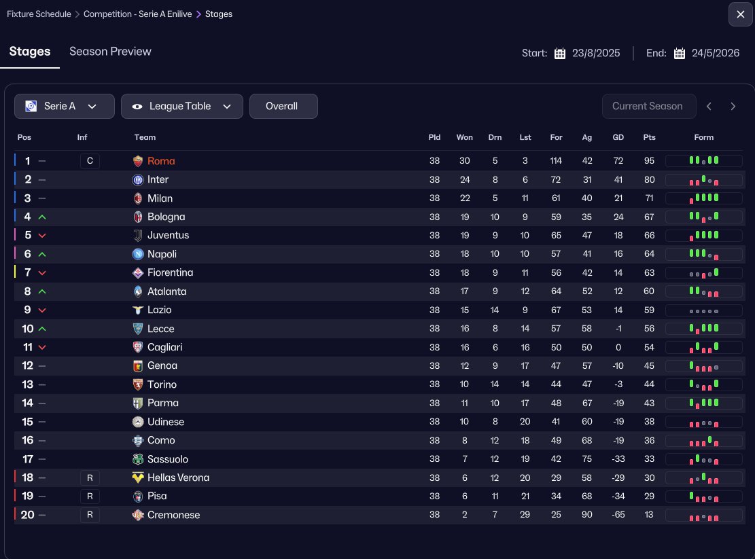This screenshot has height=559, width=755.
Task: Switch to the Season Preview tab
Action: click(x=110, y=52)
